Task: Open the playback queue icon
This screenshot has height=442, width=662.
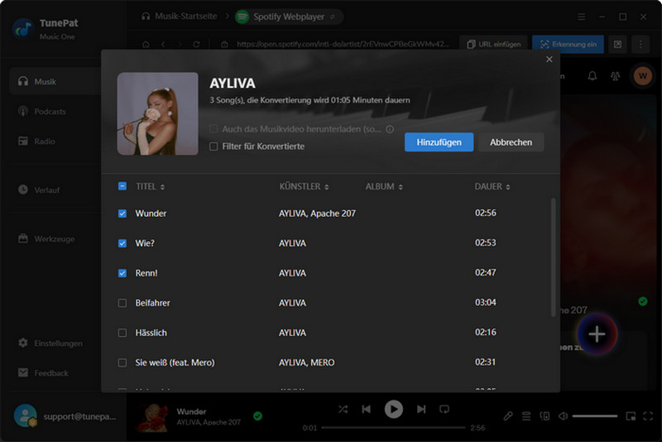Action: pyautogui.click(x=526, y=416)
